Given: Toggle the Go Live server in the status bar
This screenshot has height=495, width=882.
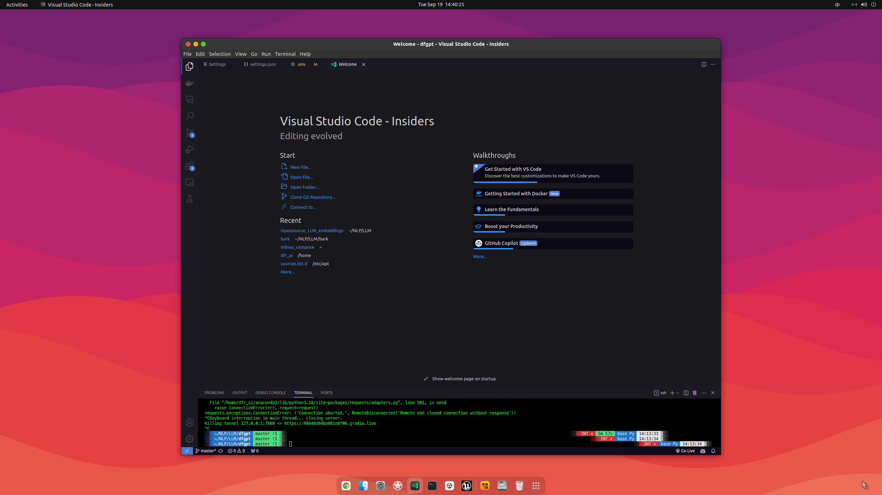Looking at the screenshot, I should [x=685, y=451].
